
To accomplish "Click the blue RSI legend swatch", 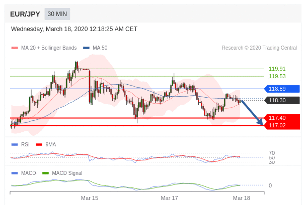I will point(15,144).
